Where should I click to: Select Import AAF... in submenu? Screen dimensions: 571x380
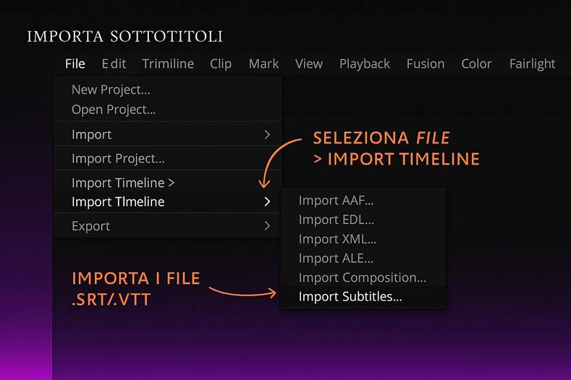click(x=336, y=201)
